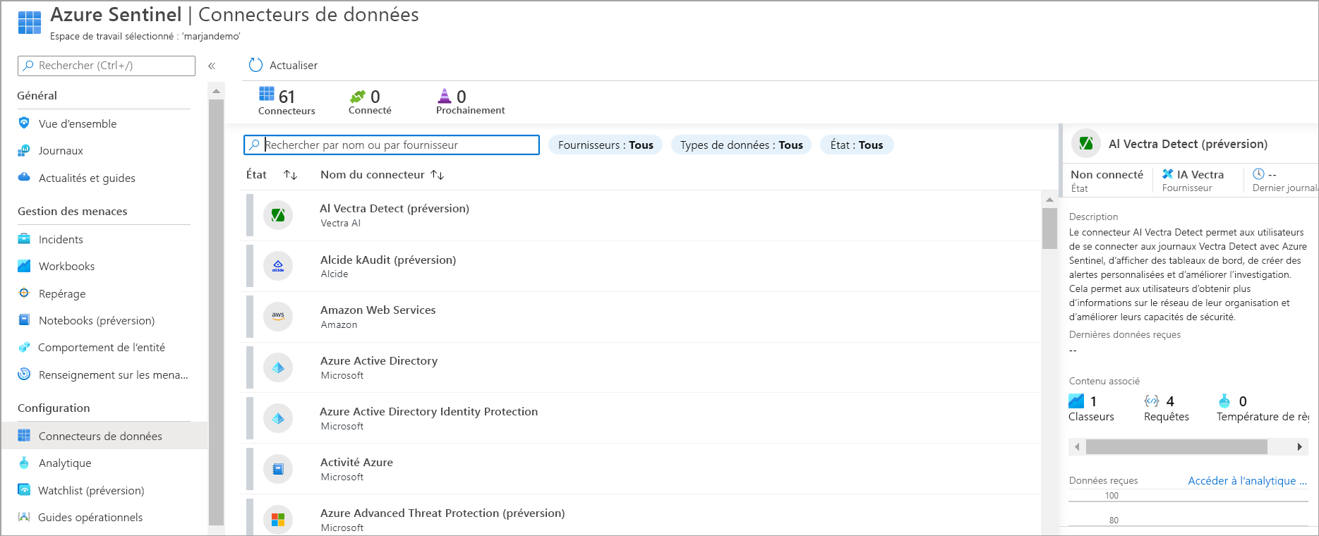
Task: Click the Azure Sentinel logo icon
Action: click(x=30, y=23)
